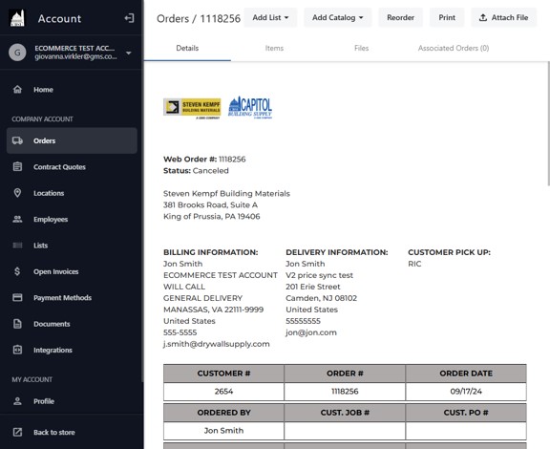Click the Orders breadcrumb link
The height and width of the screenshot is (449, 550).
tap(173, 18)
